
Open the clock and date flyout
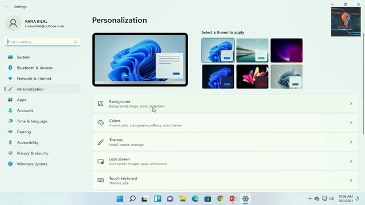click(346, 199)
